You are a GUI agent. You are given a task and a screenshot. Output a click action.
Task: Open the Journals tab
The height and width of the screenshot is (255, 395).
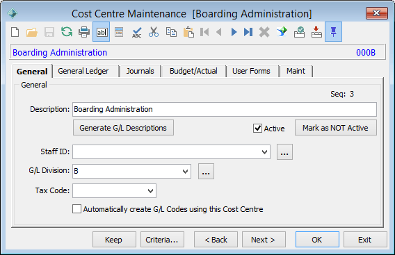click(x=140, y=71)
